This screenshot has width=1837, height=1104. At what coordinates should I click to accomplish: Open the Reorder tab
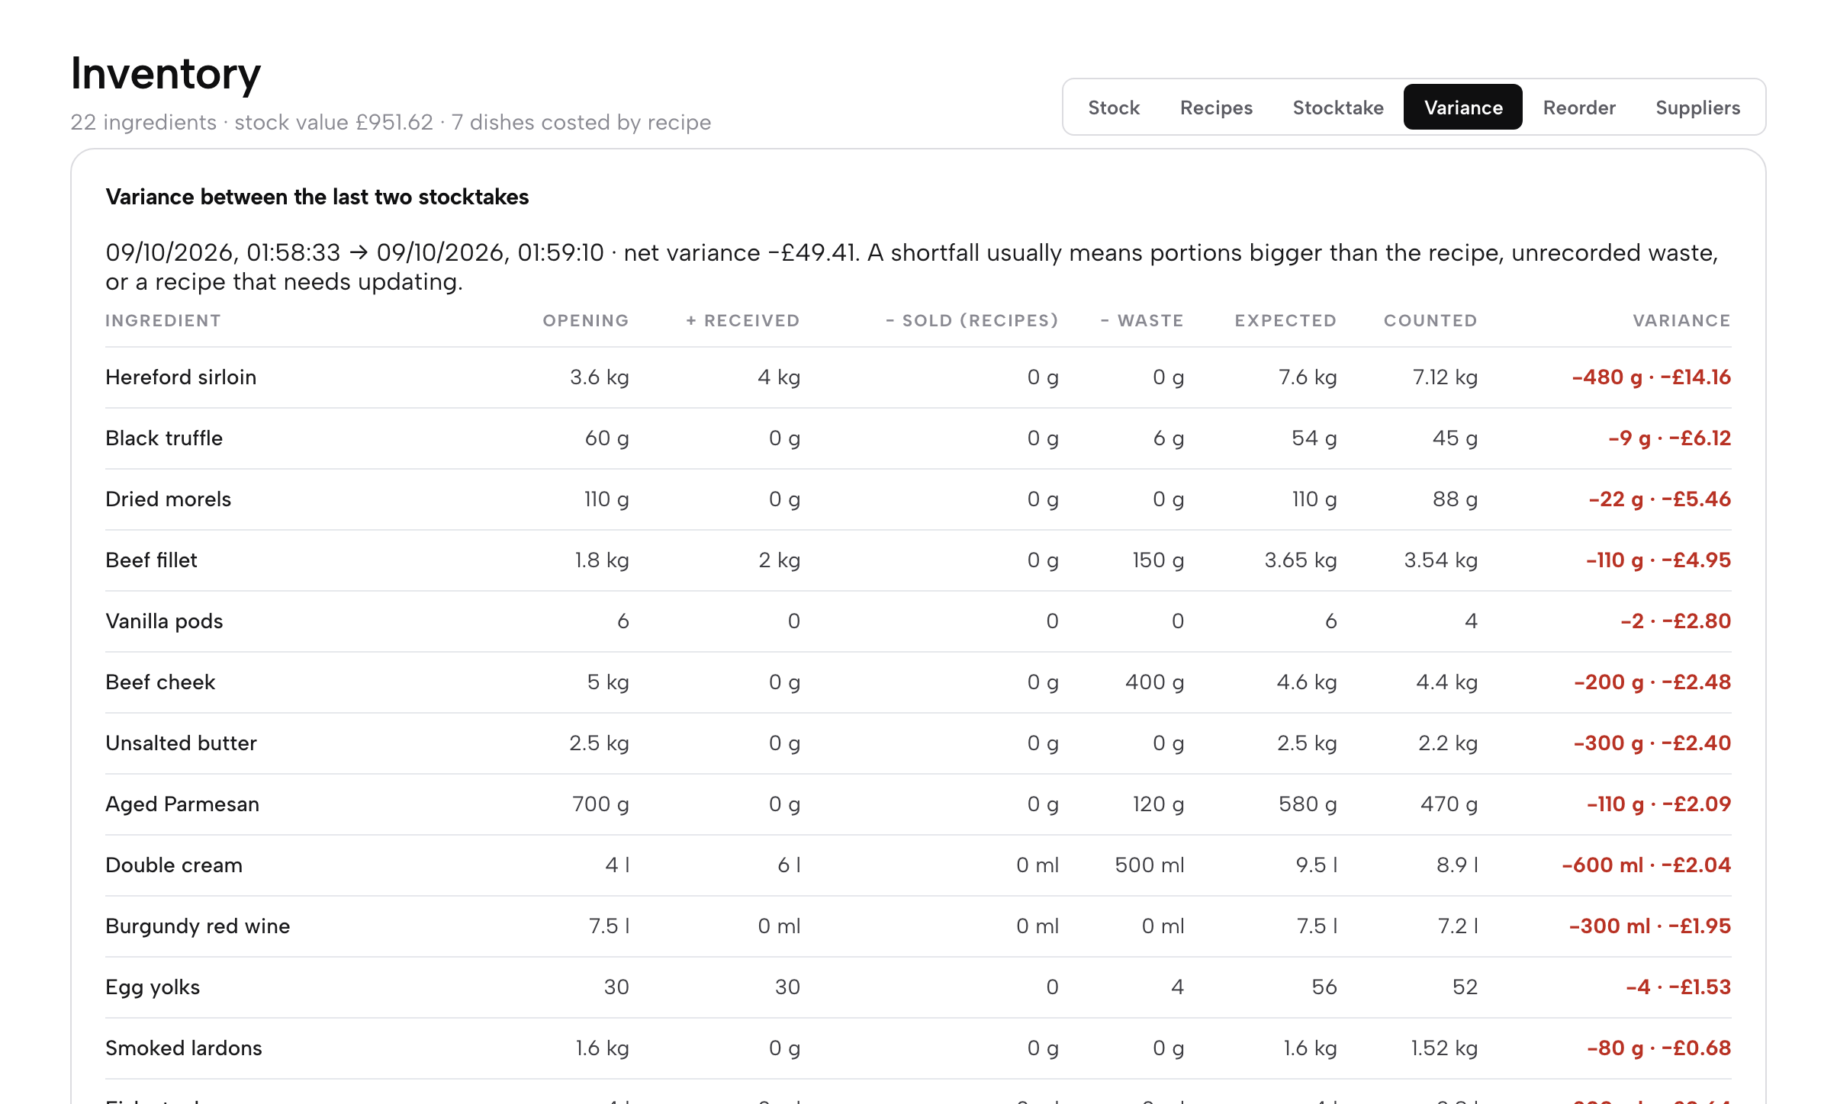(x=1579, y=108)
